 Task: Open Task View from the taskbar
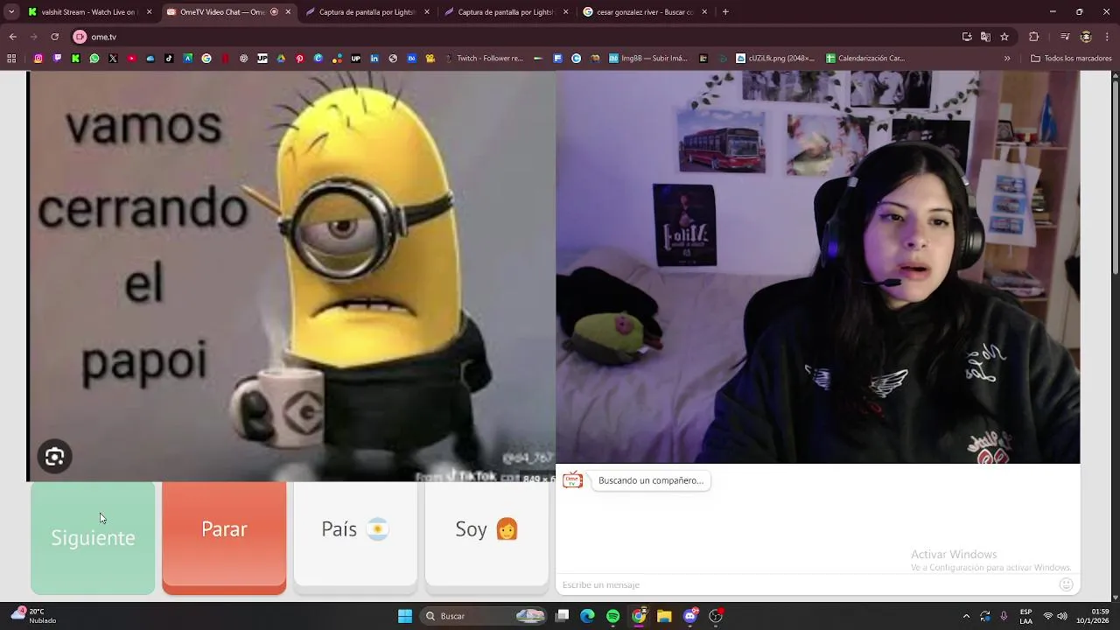pyautogui.click(x=563, y=616)
